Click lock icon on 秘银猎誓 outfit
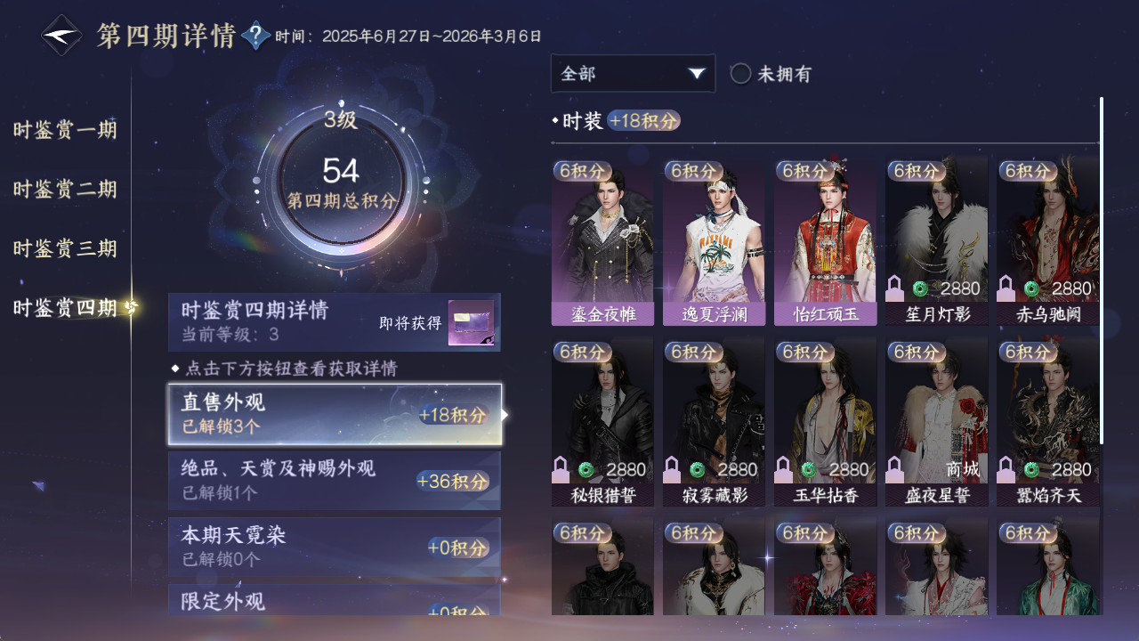This screenshot has height=641, width=1139. (x=561, y=469)
